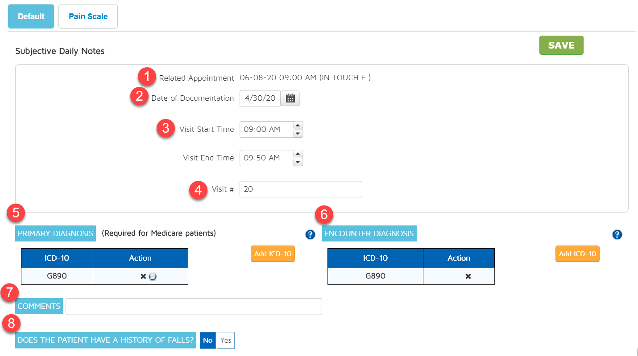The height and width of the screenshot is (356, 638).
Task: Open help for Primary Diagnosis
Action: tap(311, 235)
